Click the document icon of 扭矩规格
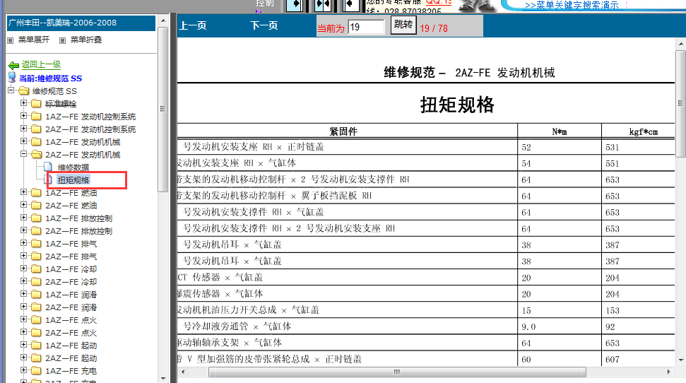This screenshot has height=383, width=686. [49, 179]
